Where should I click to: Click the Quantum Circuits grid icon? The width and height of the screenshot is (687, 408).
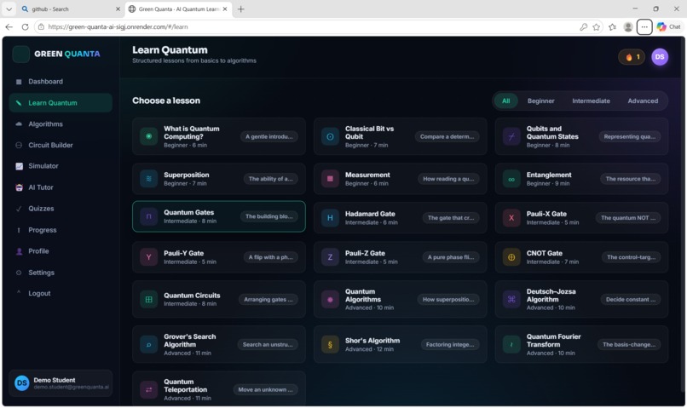pos(148,300)
